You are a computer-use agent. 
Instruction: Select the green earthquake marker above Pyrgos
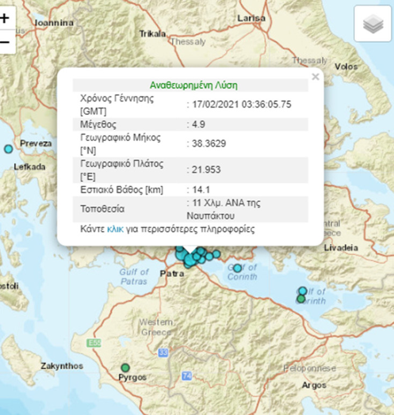tap(125, 368)
